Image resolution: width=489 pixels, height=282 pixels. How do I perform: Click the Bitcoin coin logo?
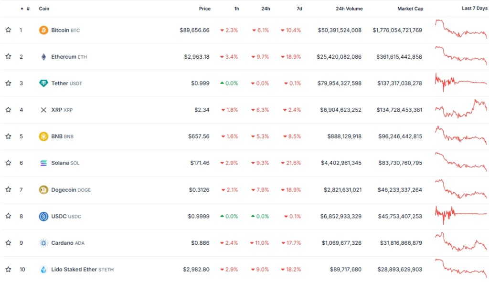coord(43,30)
